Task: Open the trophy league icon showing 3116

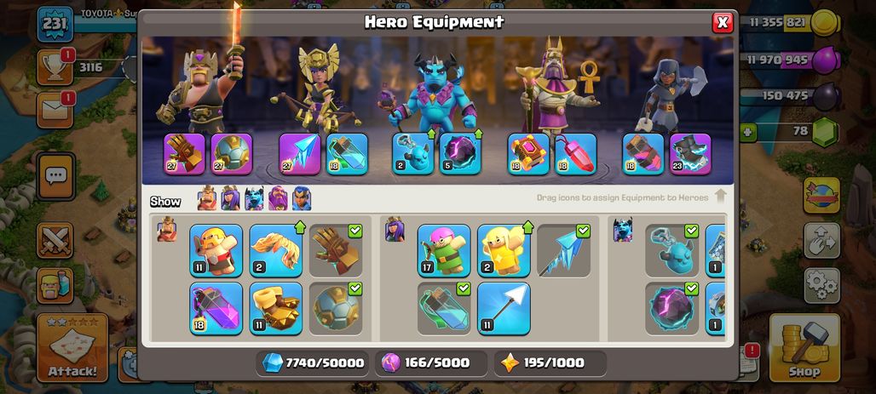Action: 55,67
